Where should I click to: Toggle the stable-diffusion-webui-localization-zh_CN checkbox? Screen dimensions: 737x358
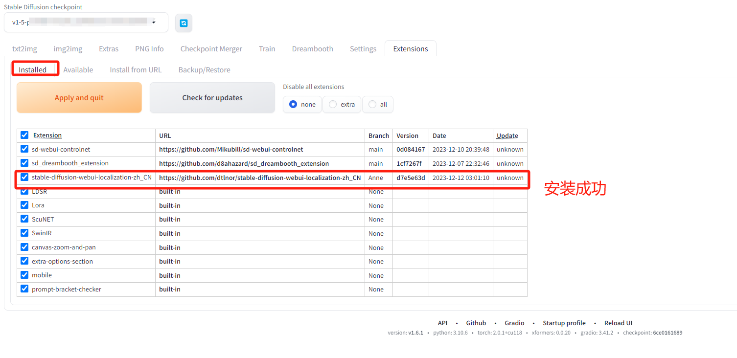coord(24,177)
